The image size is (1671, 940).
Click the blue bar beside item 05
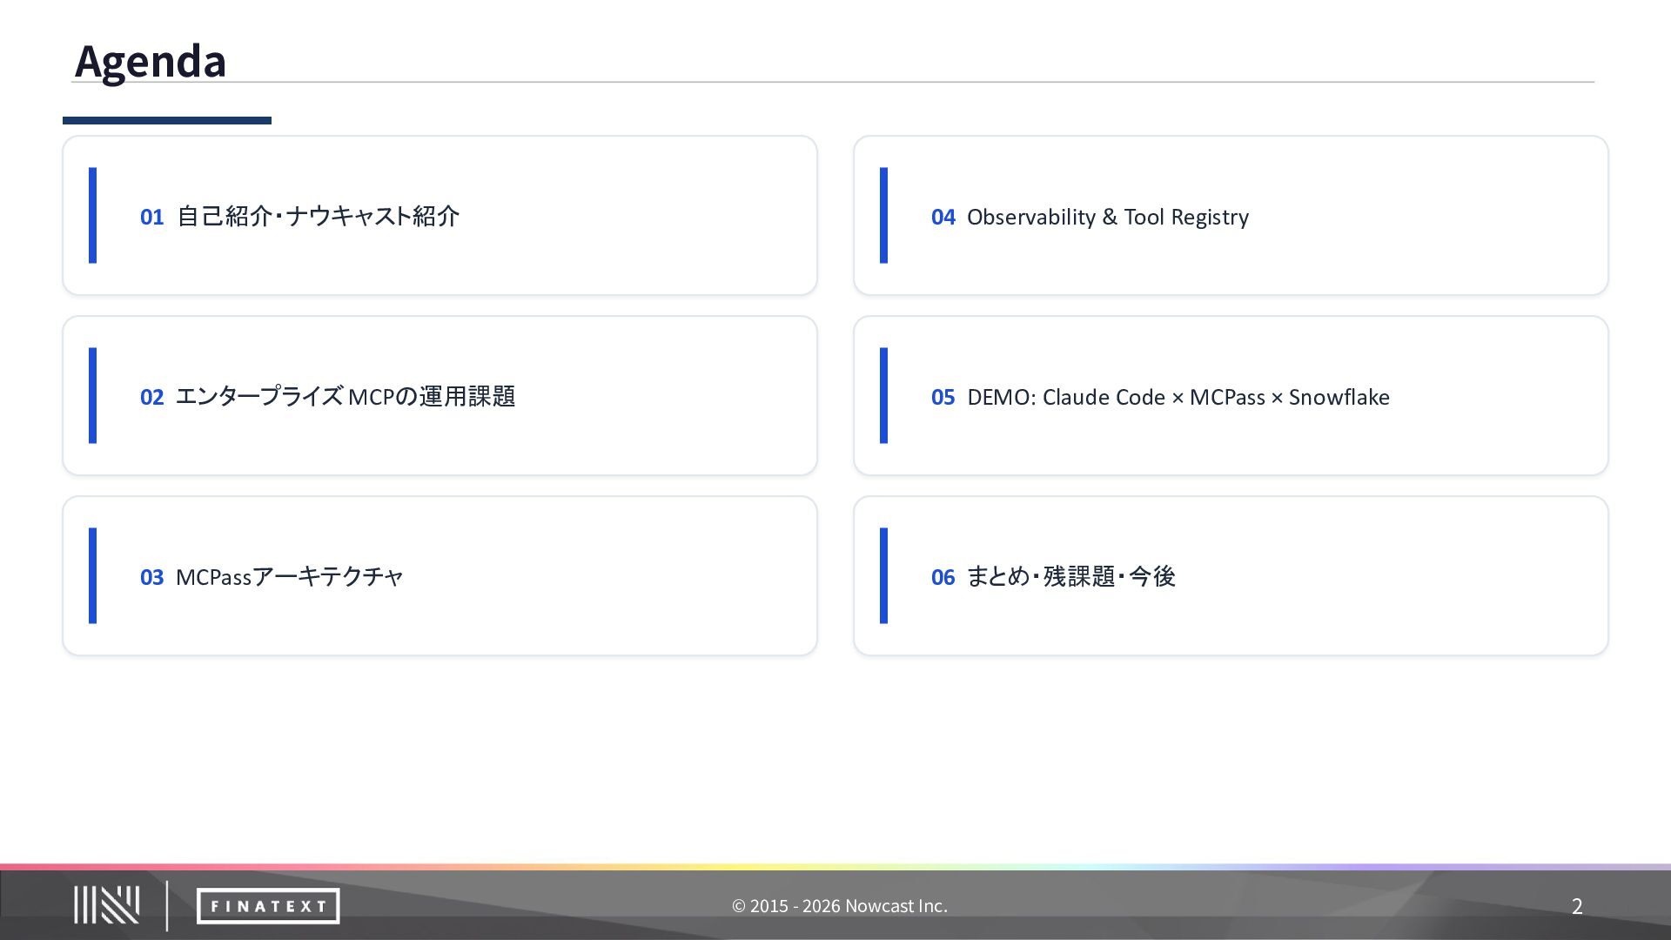click(883, 395)
